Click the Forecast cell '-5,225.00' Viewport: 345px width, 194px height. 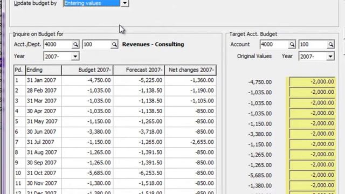pos(139,80)
